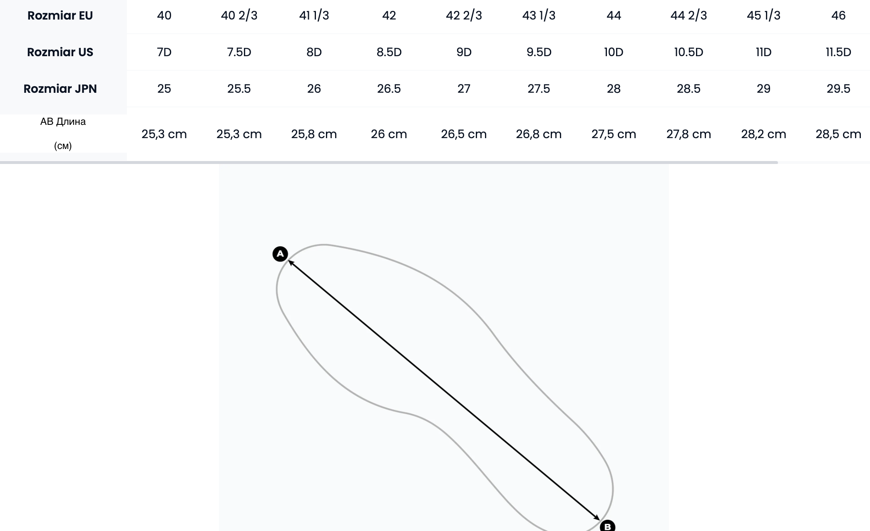Viewport: 870px width, 531px height.
Task: Select EU size 40 2/3 cell
Action: coord(239,16)
